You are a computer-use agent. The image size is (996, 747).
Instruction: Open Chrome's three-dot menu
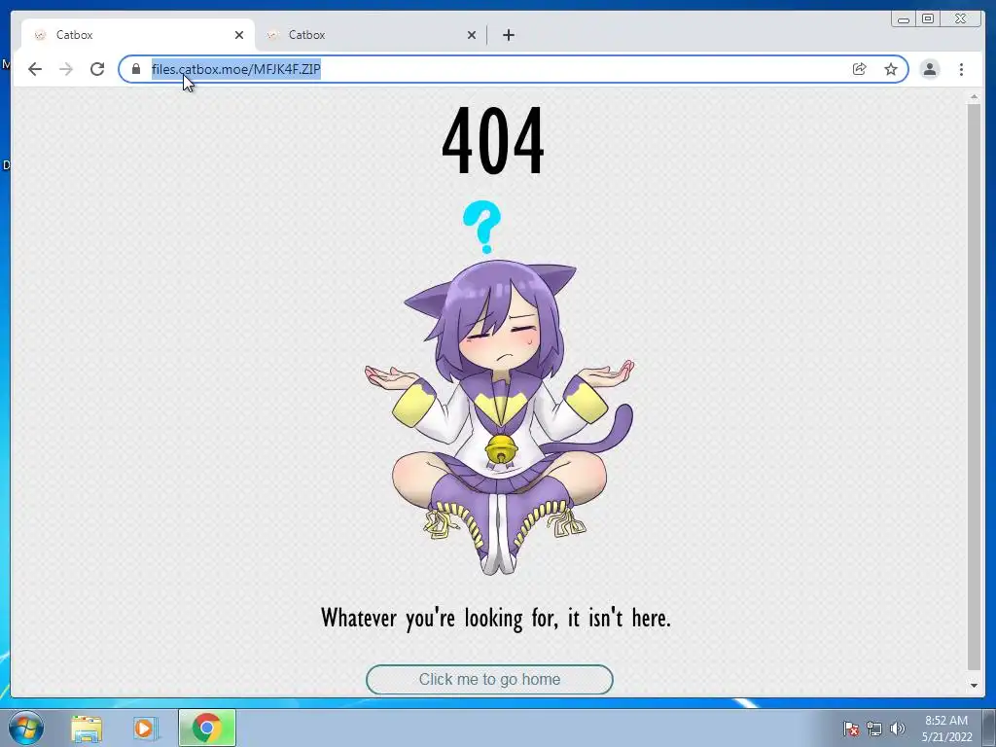point(962,69)
